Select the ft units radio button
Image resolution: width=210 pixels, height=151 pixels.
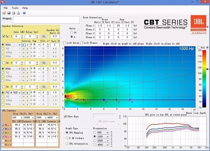pos(72,32)
